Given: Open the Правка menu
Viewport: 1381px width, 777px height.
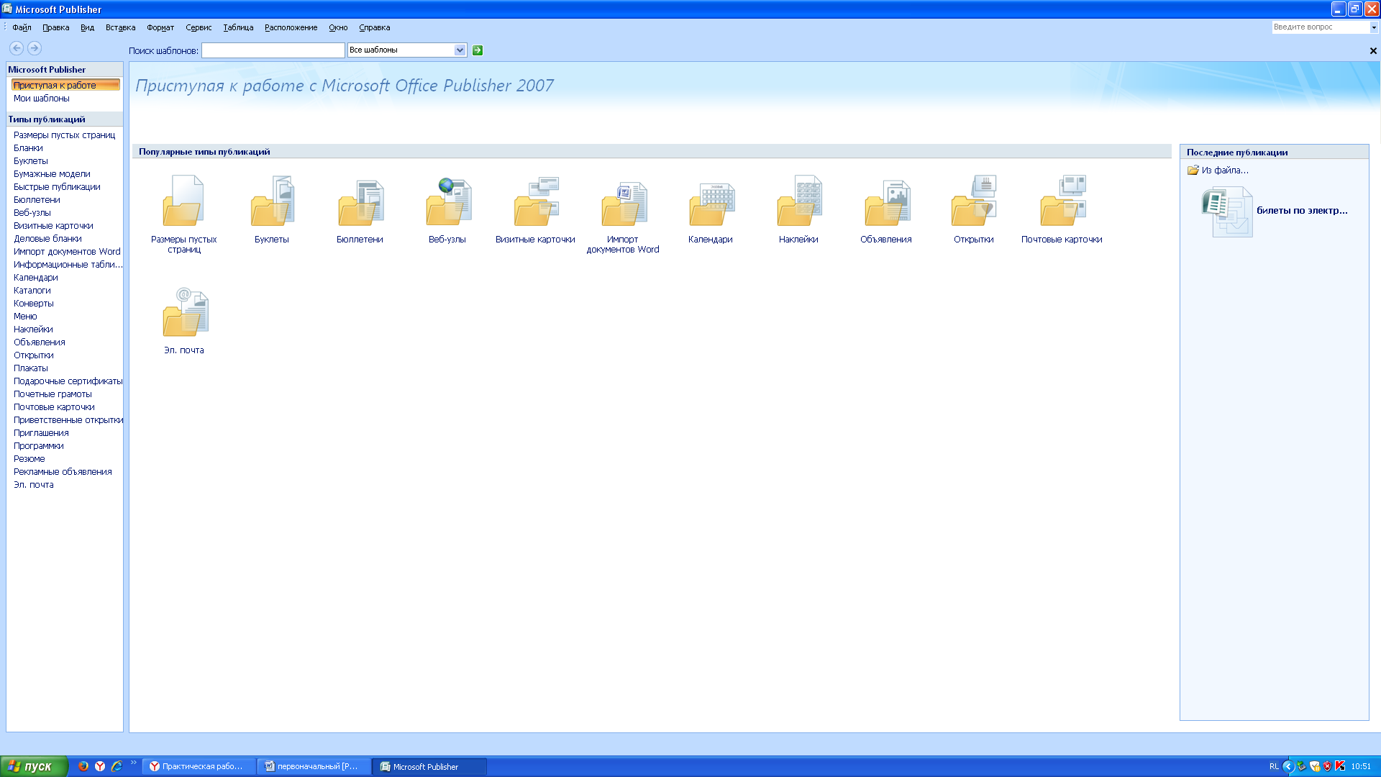Looking at the screenshot, I should [x=55, y=27].
